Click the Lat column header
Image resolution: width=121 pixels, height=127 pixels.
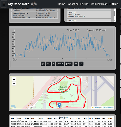(x=33, y=119)
